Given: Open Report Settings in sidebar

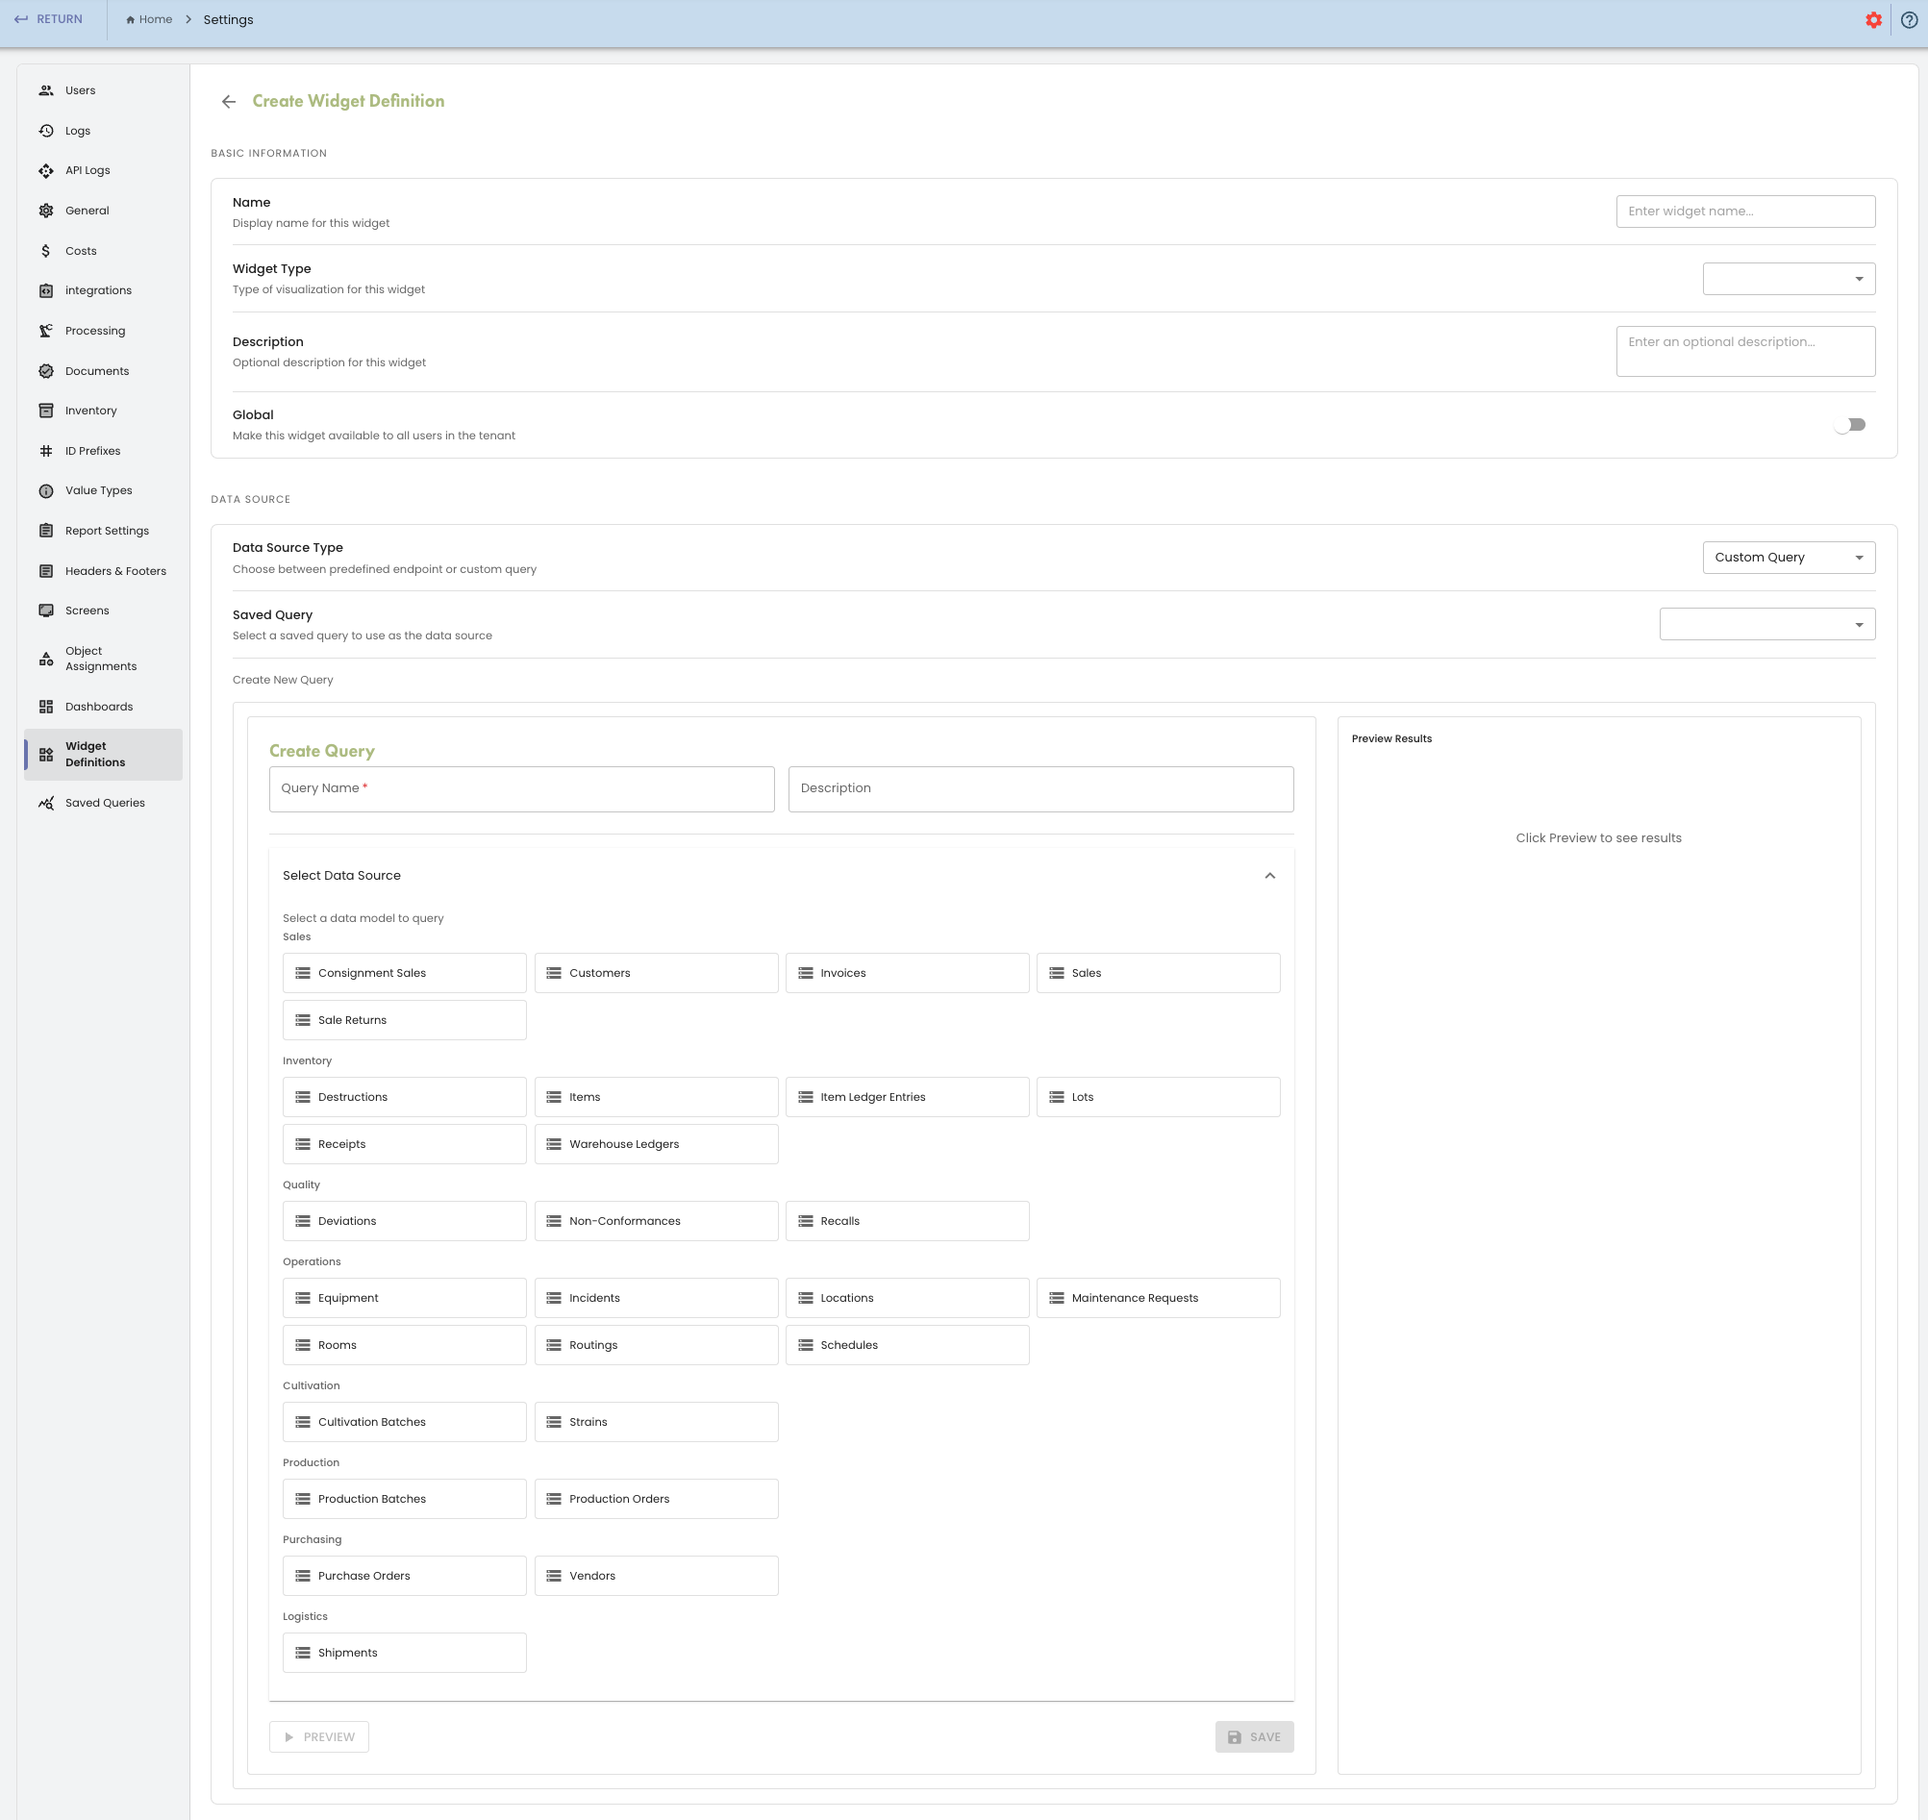Looking at the screenshot, I should coord(107,532).
